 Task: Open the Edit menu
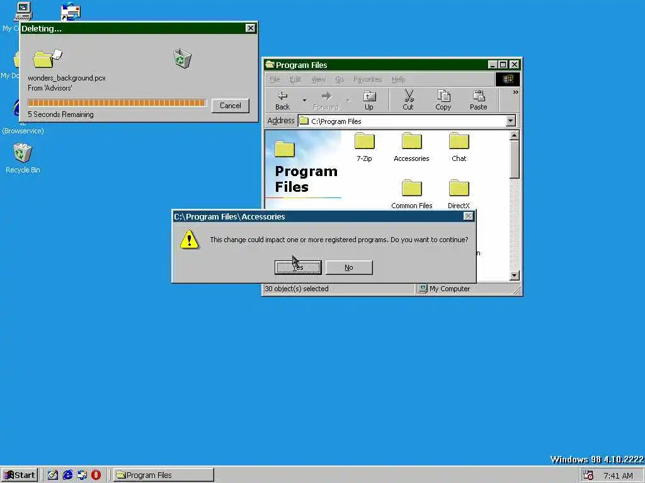point(295,79)
